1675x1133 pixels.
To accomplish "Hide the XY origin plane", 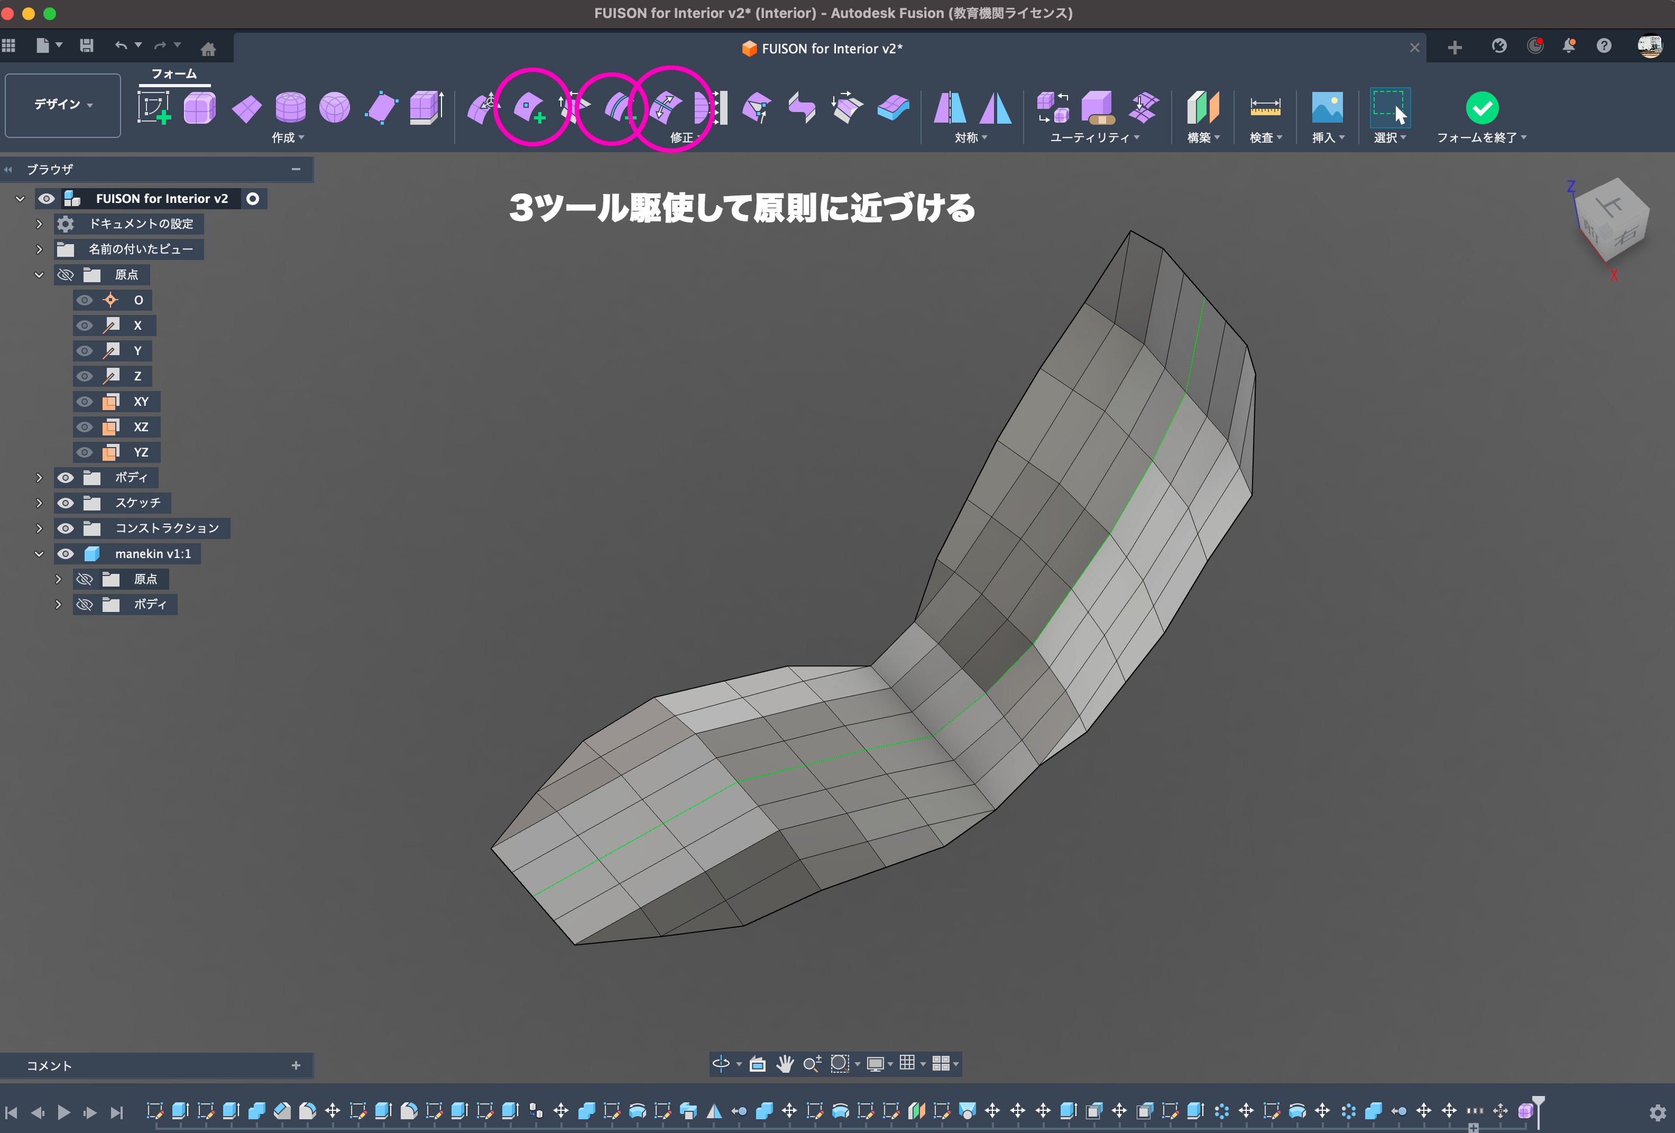I will [x=85, y=402].
